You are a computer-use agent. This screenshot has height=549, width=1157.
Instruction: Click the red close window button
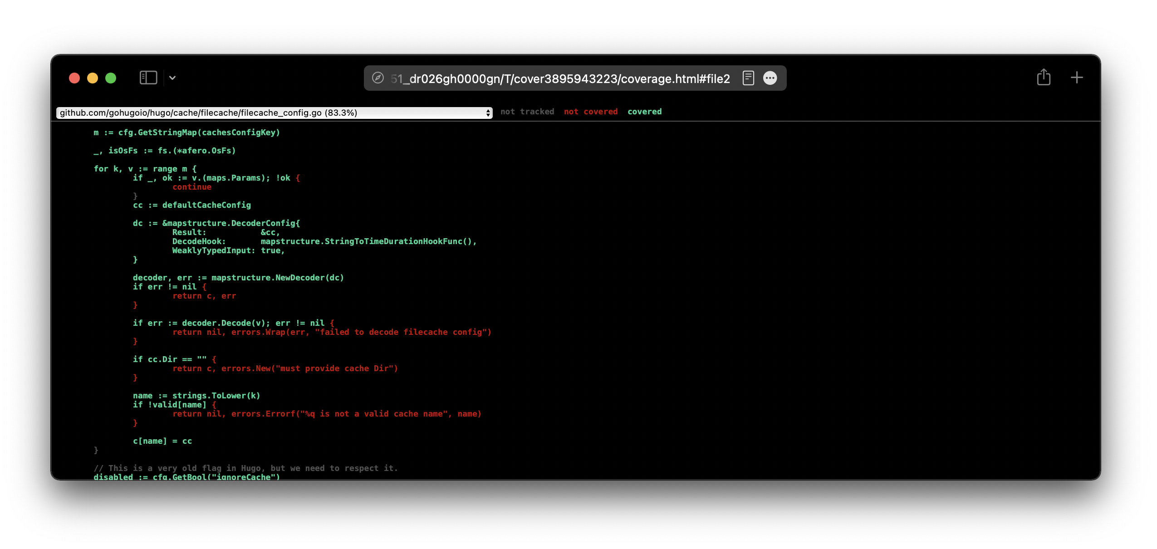[x=74, y=78]
